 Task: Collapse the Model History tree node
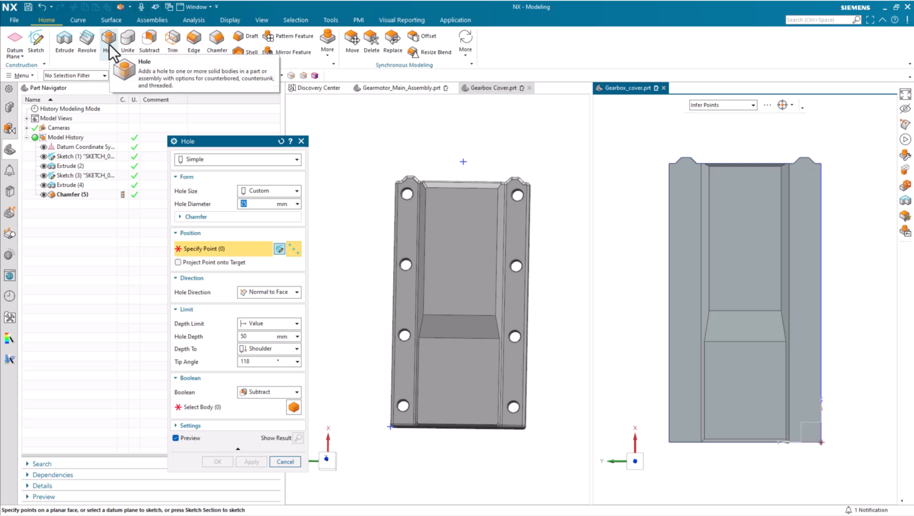(27, 137)
